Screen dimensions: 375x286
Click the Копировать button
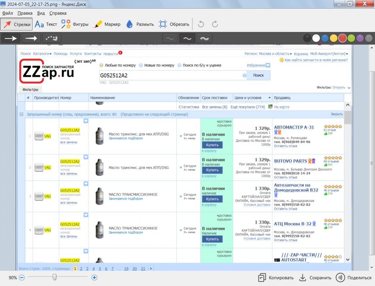coord(276,278)
